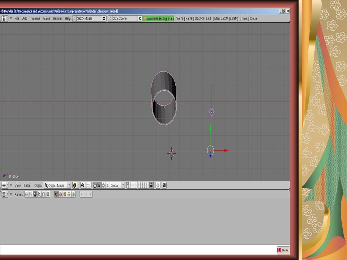Viewport: 347px width, 260px height.
Task: Click the system tray icon beside the clock
Action: (279, 250)
